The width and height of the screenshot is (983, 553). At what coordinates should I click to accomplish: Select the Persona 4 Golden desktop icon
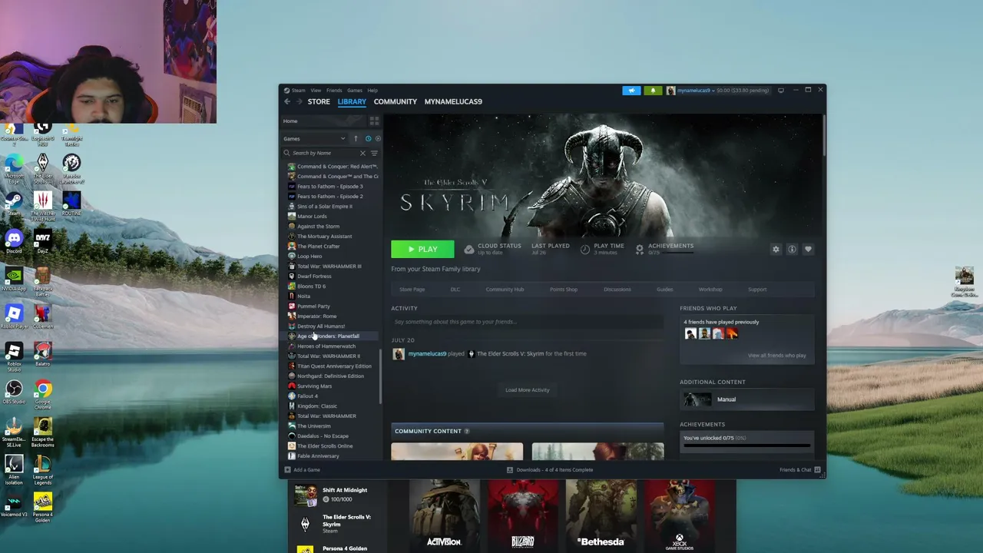pyautogui.click(x=43, y=508)
